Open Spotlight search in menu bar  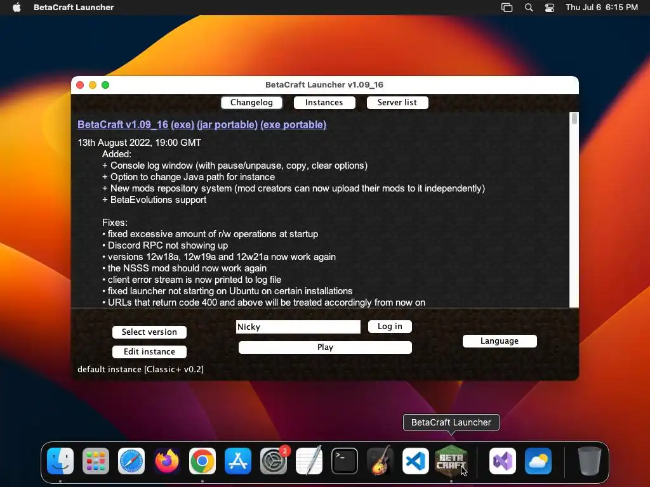point(529,8)
